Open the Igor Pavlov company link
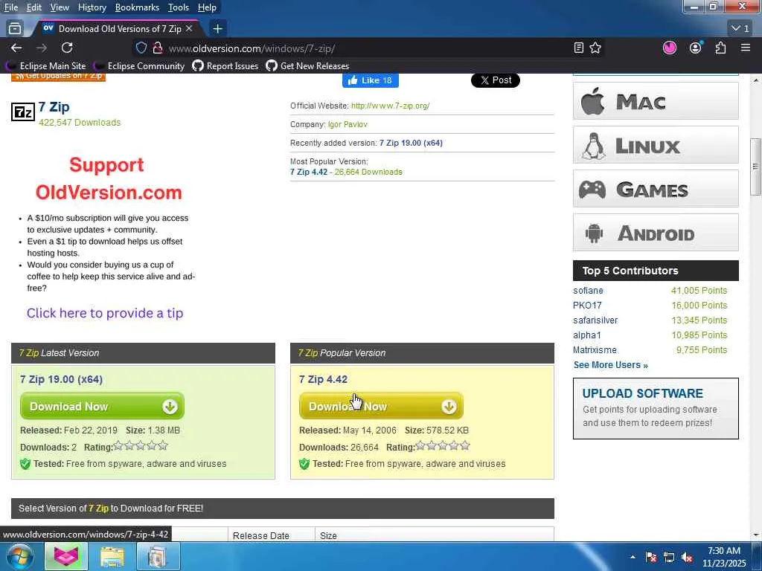This screenshot has width=762, height=571. click(348, 124)
